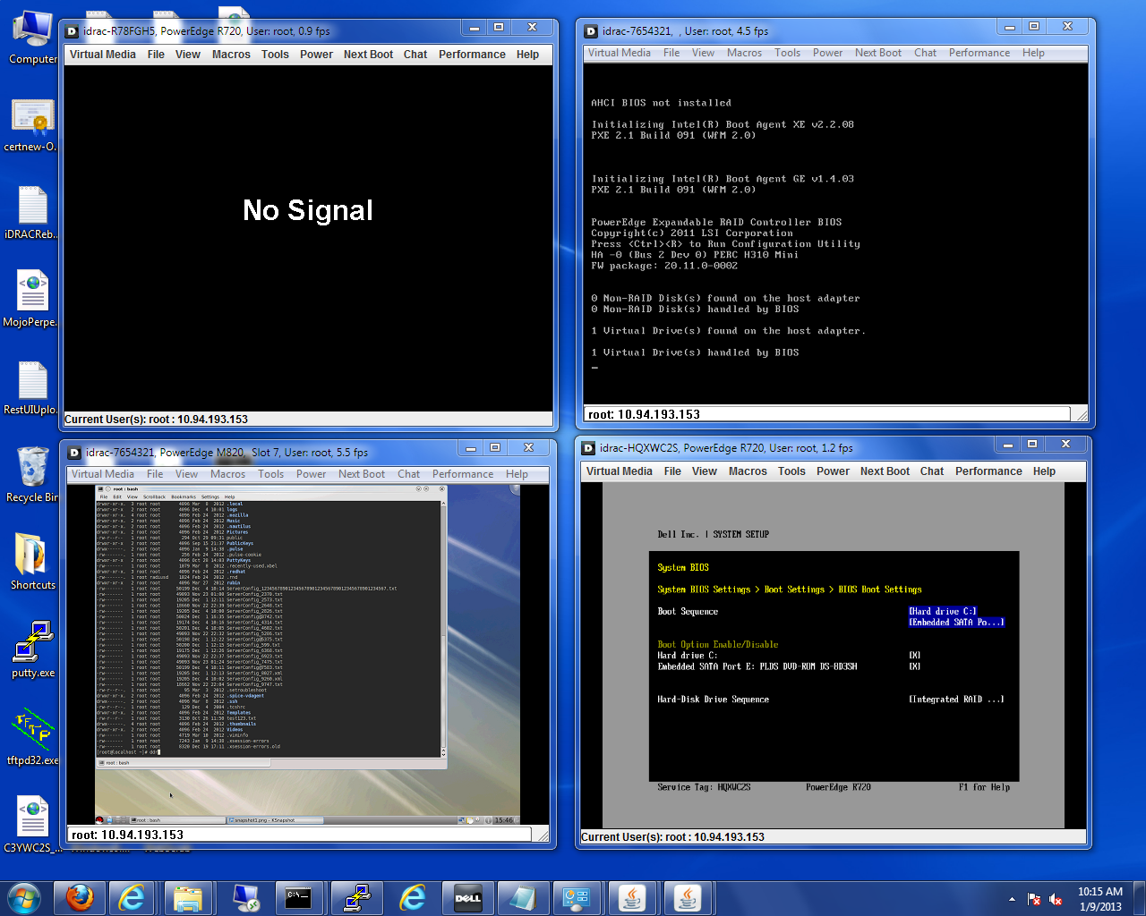The image size is (1146, 916).
Task: Open Virtual Media menu in the HQXWC2S window
Action: (619, 471)
